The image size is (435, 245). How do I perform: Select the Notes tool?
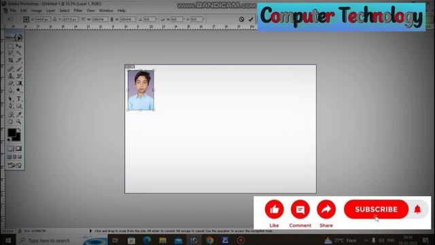point(11,114)
